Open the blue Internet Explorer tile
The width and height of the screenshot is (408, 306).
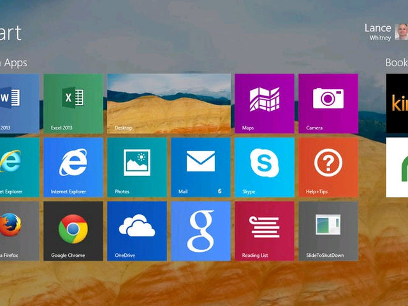click(73, 167)
